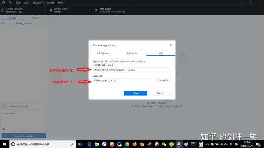Open the Branch menu
Image resolution: width=264 pixels, height=148 pixels.
(x=51, y=3)
